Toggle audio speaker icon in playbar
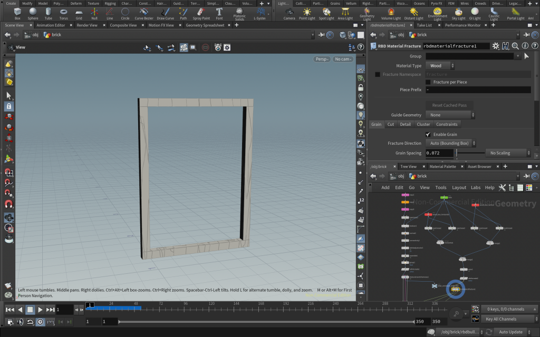This screenshot has height=337, width=540. pos(21,322)
